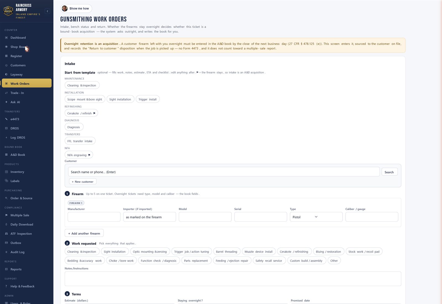Open Layaway sidebar icon
The image size is (442, 304).
tap(6, 74)
